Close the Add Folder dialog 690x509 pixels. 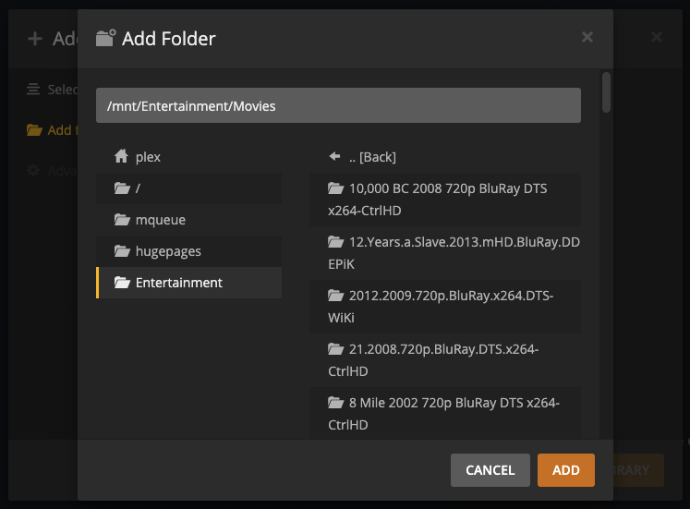click(587, 38)
